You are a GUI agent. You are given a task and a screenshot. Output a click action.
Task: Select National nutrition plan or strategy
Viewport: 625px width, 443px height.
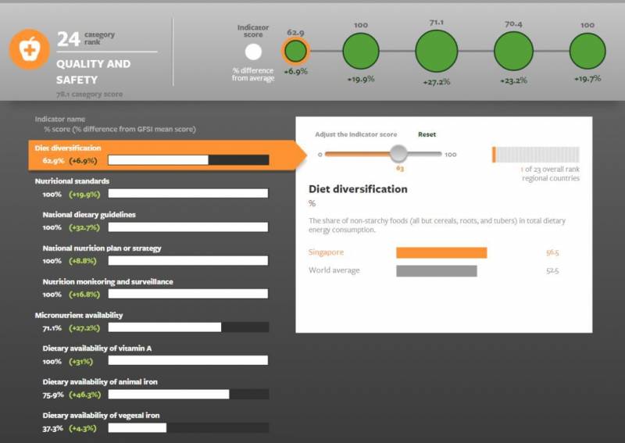click(102, 248)
